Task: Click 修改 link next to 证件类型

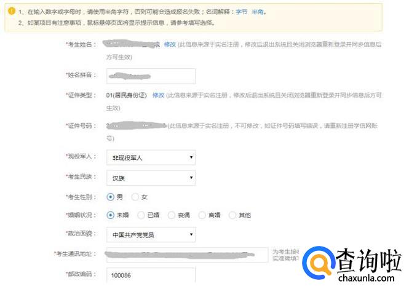Action: [x=158, y=95]
